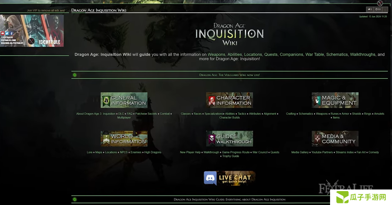Visit the Enemies link
The image size is (392, 205).
tap(136, 152)
